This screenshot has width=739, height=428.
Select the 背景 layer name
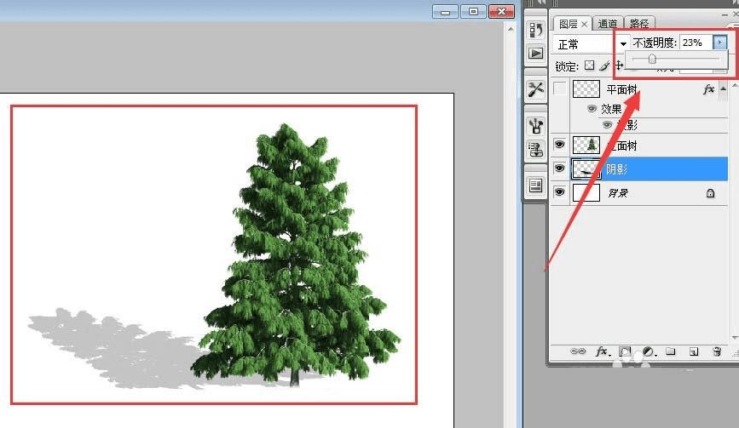pos(618,193)
